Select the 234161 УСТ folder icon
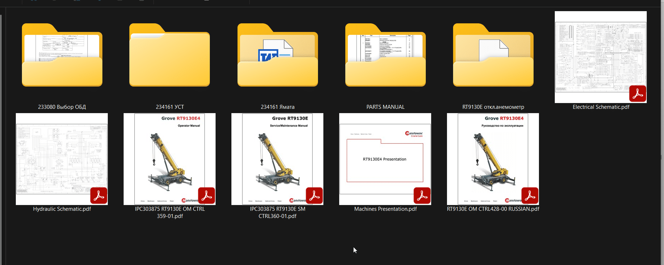This screenshot has width=664, height=265. tap(170, 55)
